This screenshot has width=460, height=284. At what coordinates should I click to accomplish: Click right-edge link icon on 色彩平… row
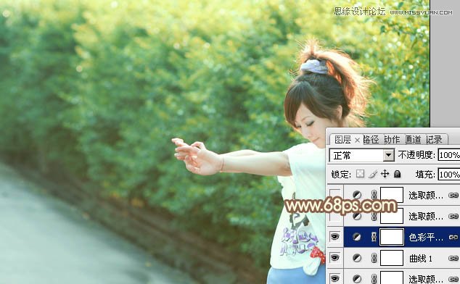453,237
